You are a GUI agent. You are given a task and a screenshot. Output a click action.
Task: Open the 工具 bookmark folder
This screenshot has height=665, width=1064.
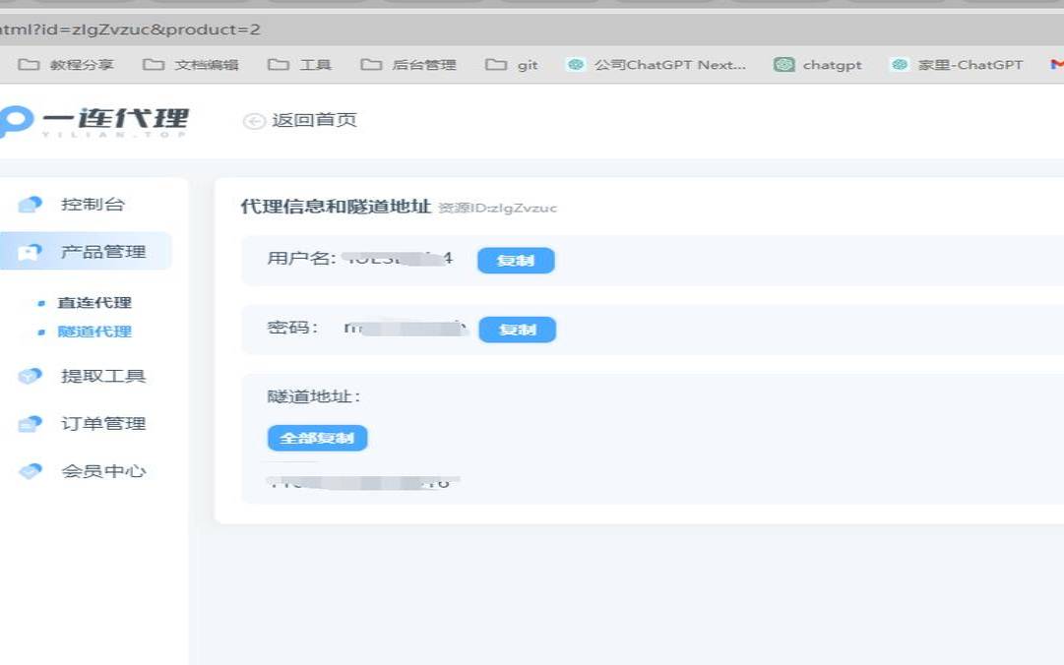[299, 65]
